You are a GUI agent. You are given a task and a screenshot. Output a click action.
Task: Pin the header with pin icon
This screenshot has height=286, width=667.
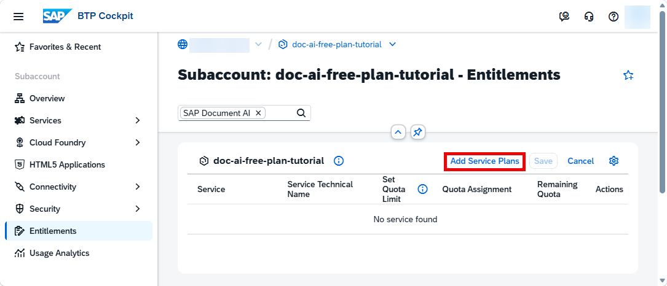click(418, 132)
